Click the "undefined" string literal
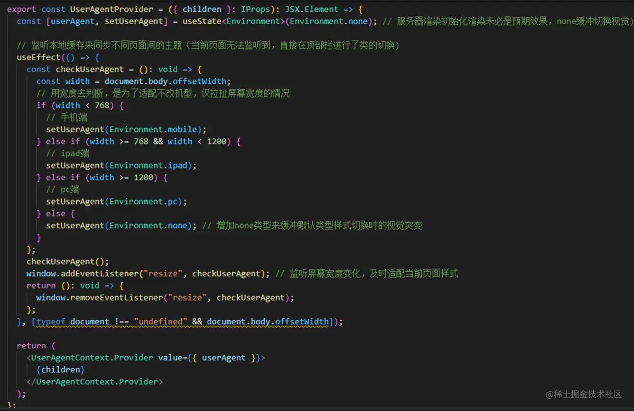 [x=160, y=322]
